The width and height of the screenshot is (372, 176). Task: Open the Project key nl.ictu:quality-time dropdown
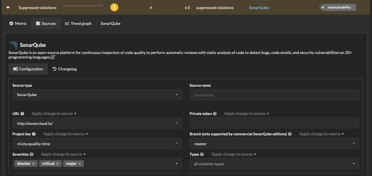tap(97, 144)
